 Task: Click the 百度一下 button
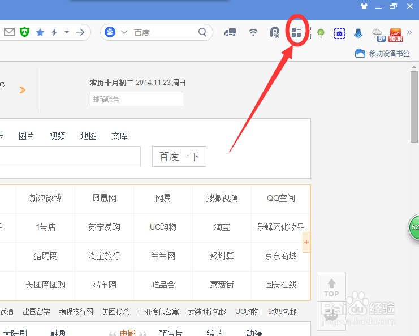pyautogui.click(x=179, y=156)
